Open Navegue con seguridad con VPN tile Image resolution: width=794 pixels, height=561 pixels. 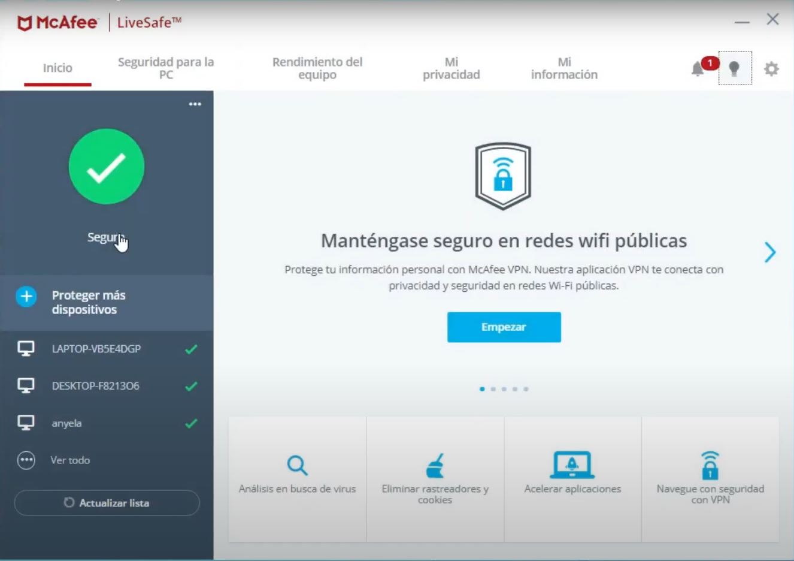[x=711, y=479]
